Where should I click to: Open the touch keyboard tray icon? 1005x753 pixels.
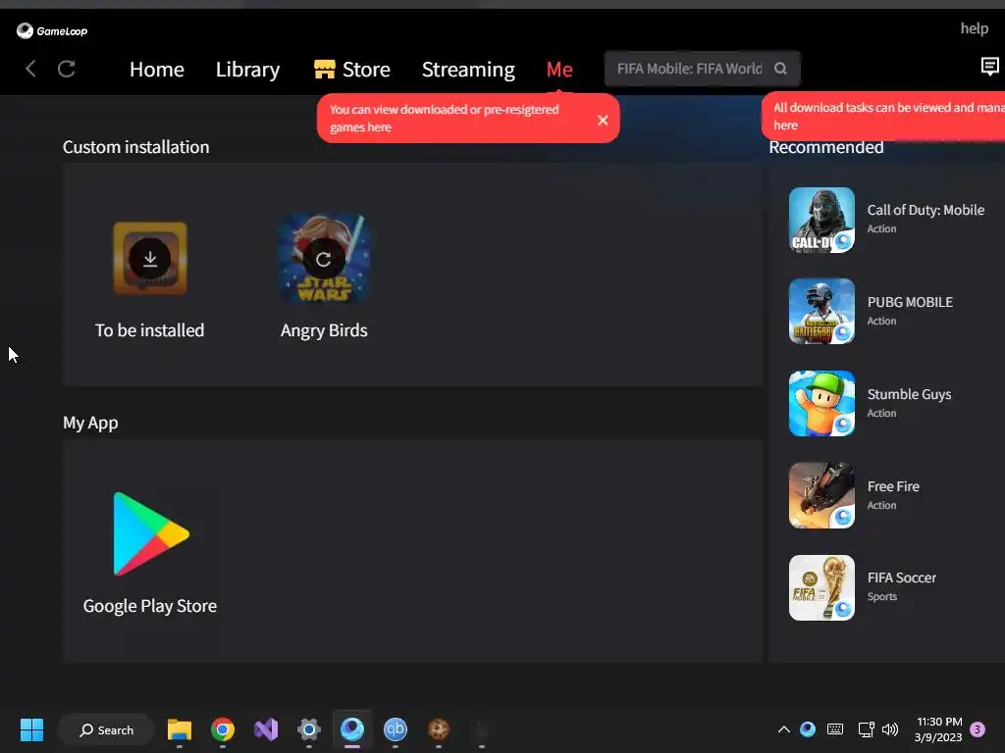coord(835,729)
